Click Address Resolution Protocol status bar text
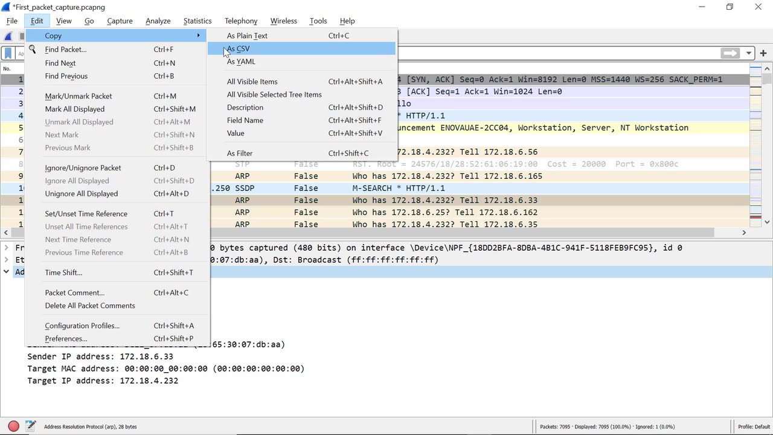Screen dimensions: 773x435 point(91,427)
